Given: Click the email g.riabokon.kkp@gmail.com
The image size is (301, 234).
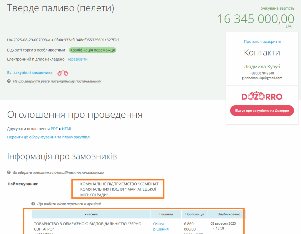Looking at the screenshot, I should (262, 78).
